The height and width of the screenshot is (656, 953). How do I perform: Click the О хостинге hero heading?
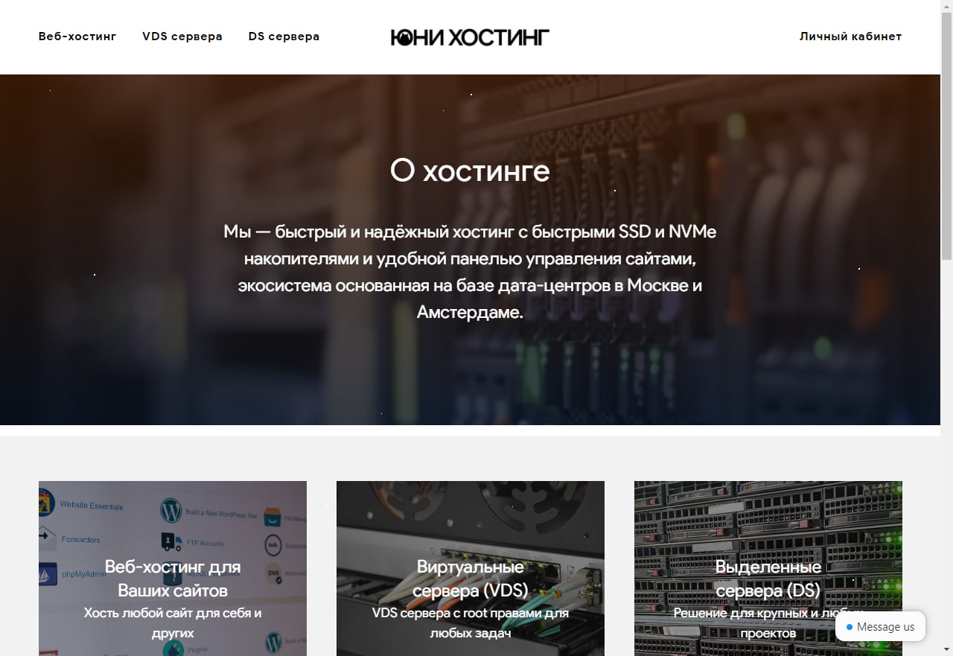pyautogui.click(x=470, y=171)
